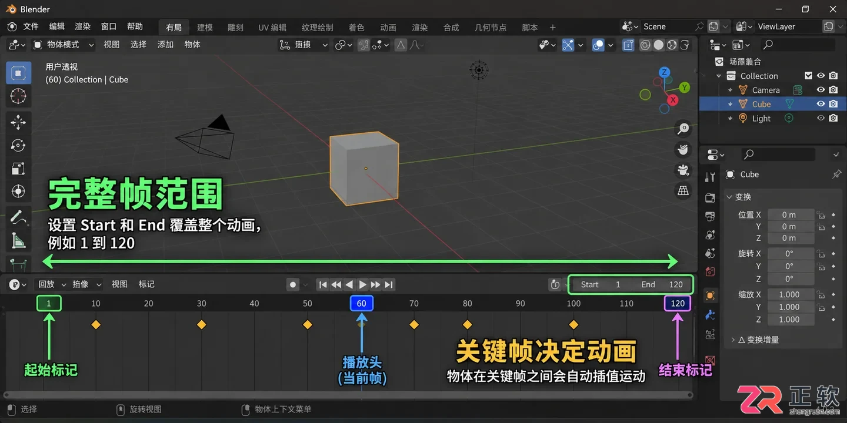Open the 标记 menu in the timeline
The image size is (847, 423).
[x=146, y=284]
